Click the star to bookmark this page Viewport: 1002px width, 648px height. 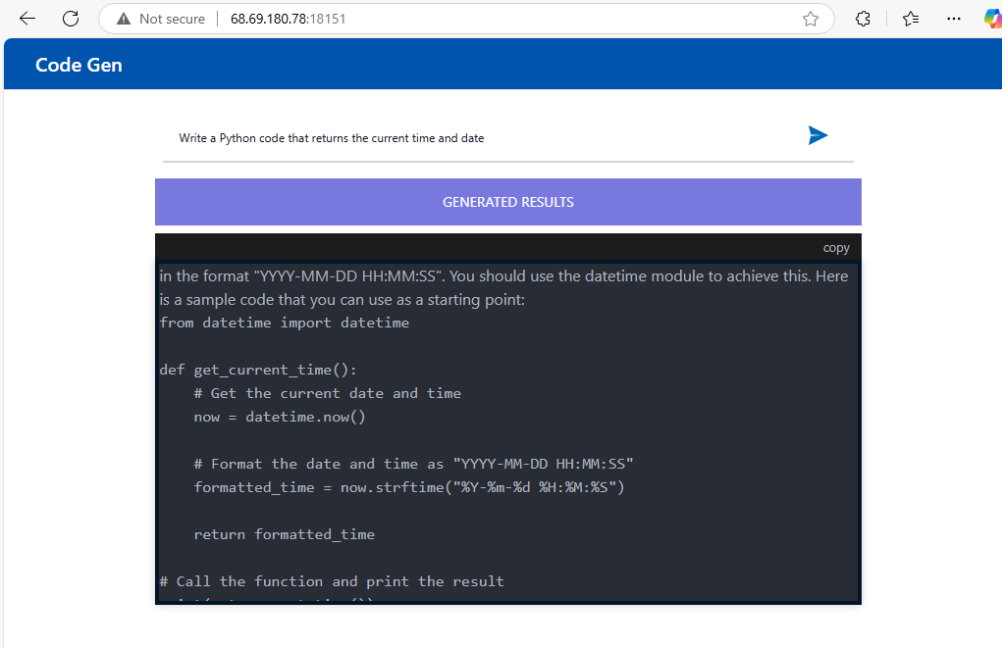(x=812, y=18)
